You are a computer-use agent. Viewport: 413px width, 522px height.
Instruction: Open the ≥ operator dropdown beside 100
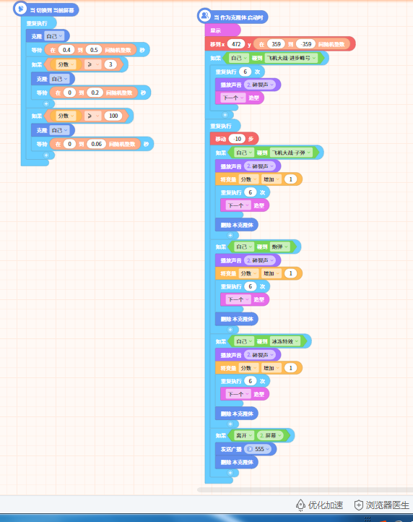click(92, 116)
